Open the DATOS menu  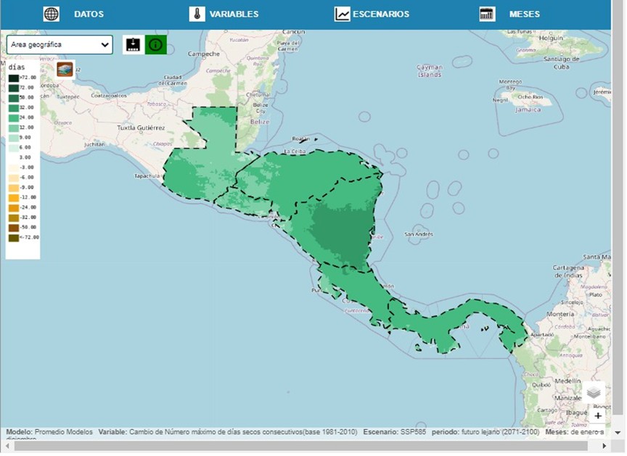click(89, 14)
